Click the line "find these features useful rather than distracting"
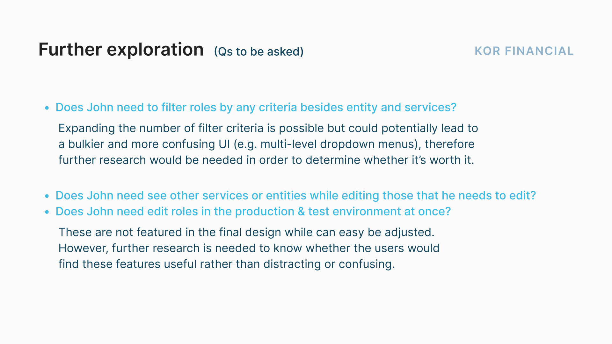The image size is (612, 344). click(x=227, y=264)
